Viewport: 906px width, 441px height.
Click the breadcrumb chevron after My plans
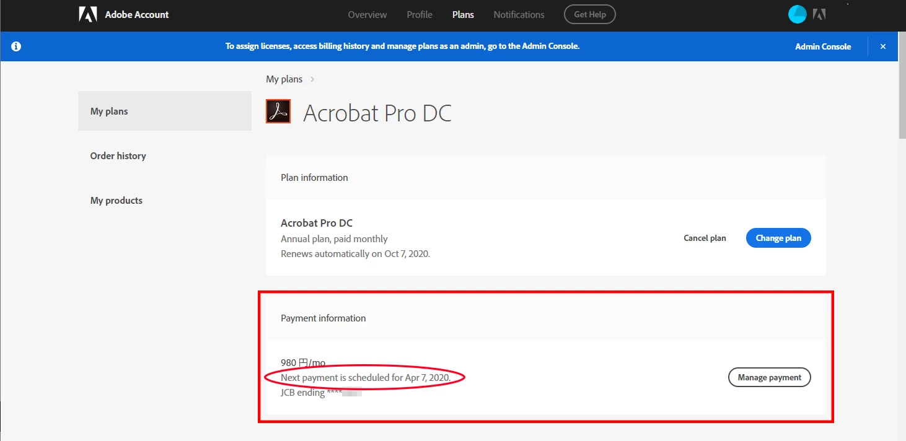[312, 79]
